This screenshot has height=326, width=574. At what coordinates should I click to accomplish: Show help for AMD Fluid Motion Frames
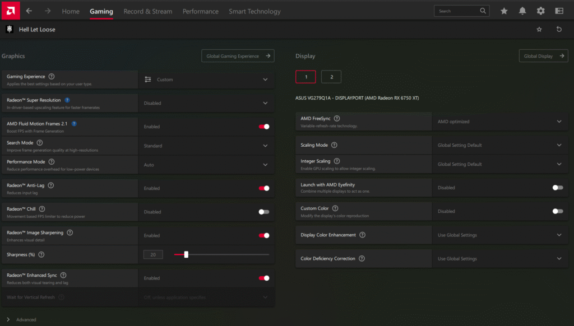[74, 124]
